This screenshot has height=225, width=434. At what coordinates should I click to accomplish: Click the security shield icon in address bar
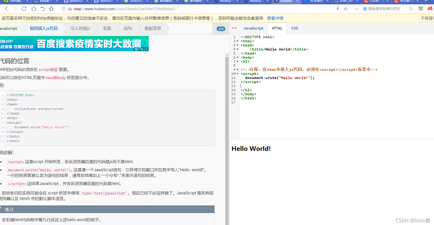(x=64, y=9)
